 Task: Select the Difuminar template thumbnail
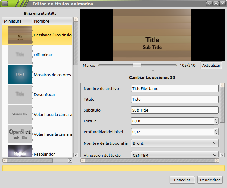20,55
